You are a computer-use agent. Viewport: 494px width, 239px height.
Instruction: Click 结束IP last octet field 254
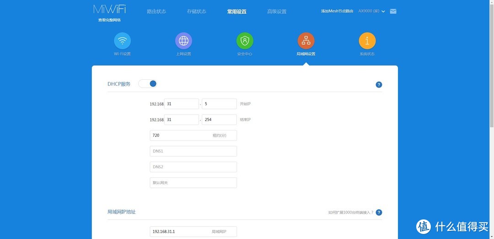tap(219, 119)
